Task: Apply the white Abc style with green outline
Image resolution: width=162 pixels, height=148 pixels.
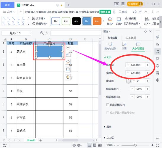Action: [x=66, y=21]
